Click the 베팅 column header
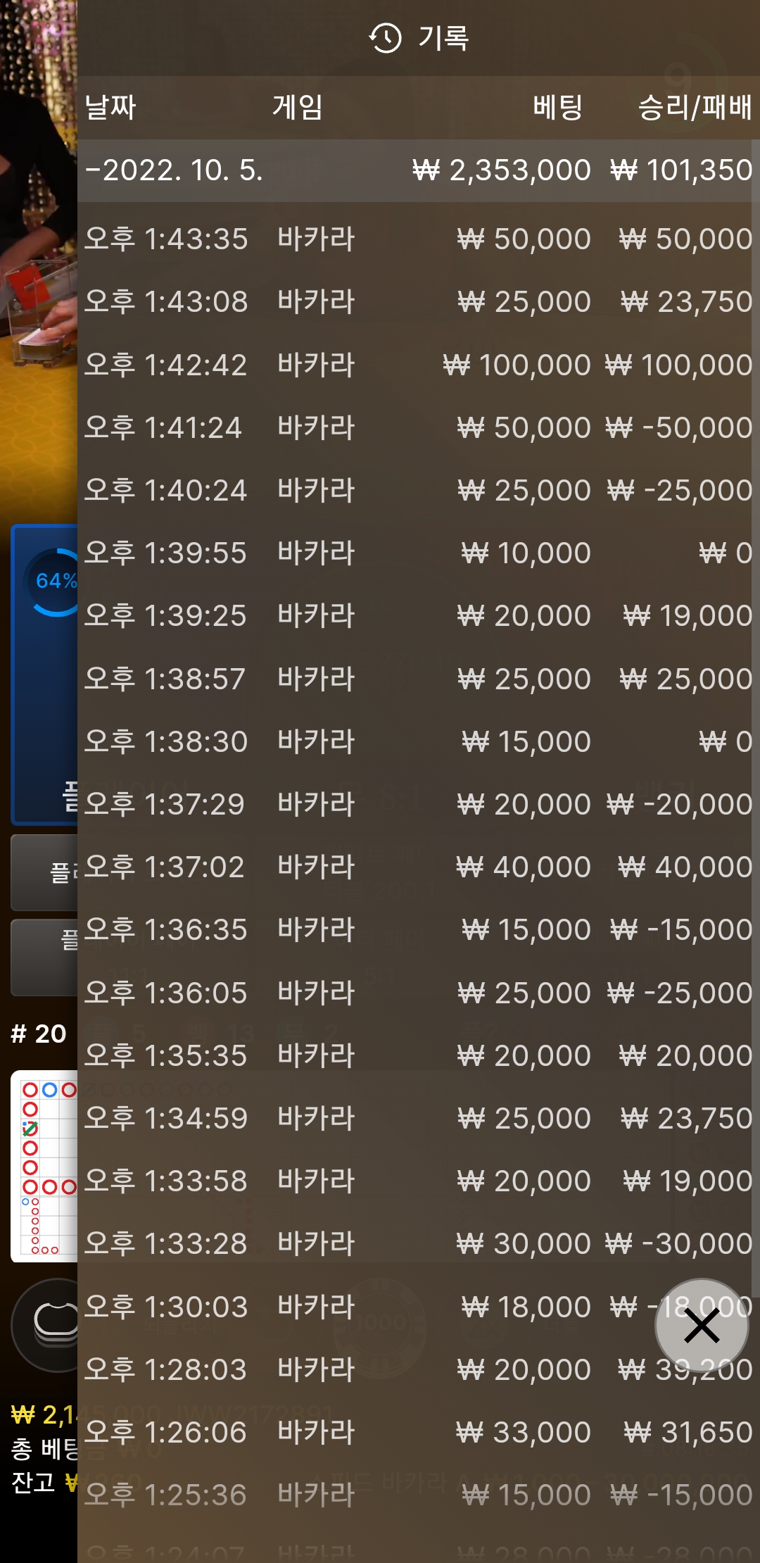The height and width of the screenshot is (1563, 760). click(557, 108)
